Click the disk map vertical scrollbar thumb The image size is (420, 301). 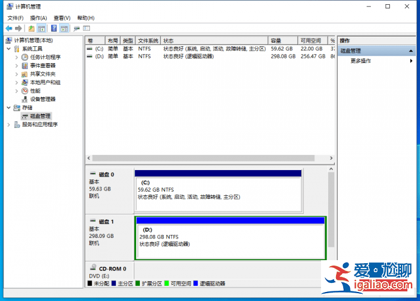point(331,210)
